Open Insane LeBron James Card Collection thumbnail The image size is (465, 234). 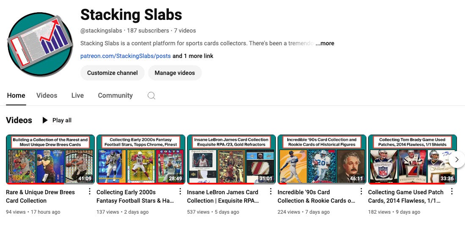coord(231,160)
